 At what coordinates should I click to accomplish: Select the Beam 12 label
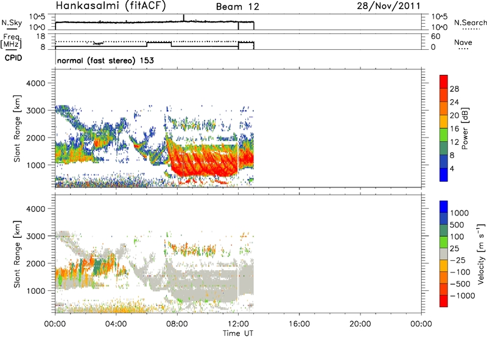tap(237, 7)
